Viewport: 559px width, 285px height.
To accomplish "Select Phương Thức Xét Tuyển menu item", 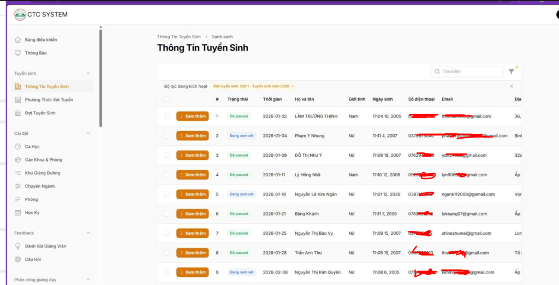I will [53, 99].
